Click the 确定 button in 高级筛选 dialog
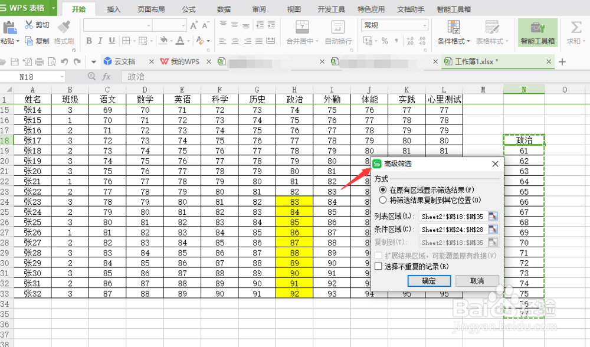The image size is (590, 347). pyautogui.click(x=429, y=280)
